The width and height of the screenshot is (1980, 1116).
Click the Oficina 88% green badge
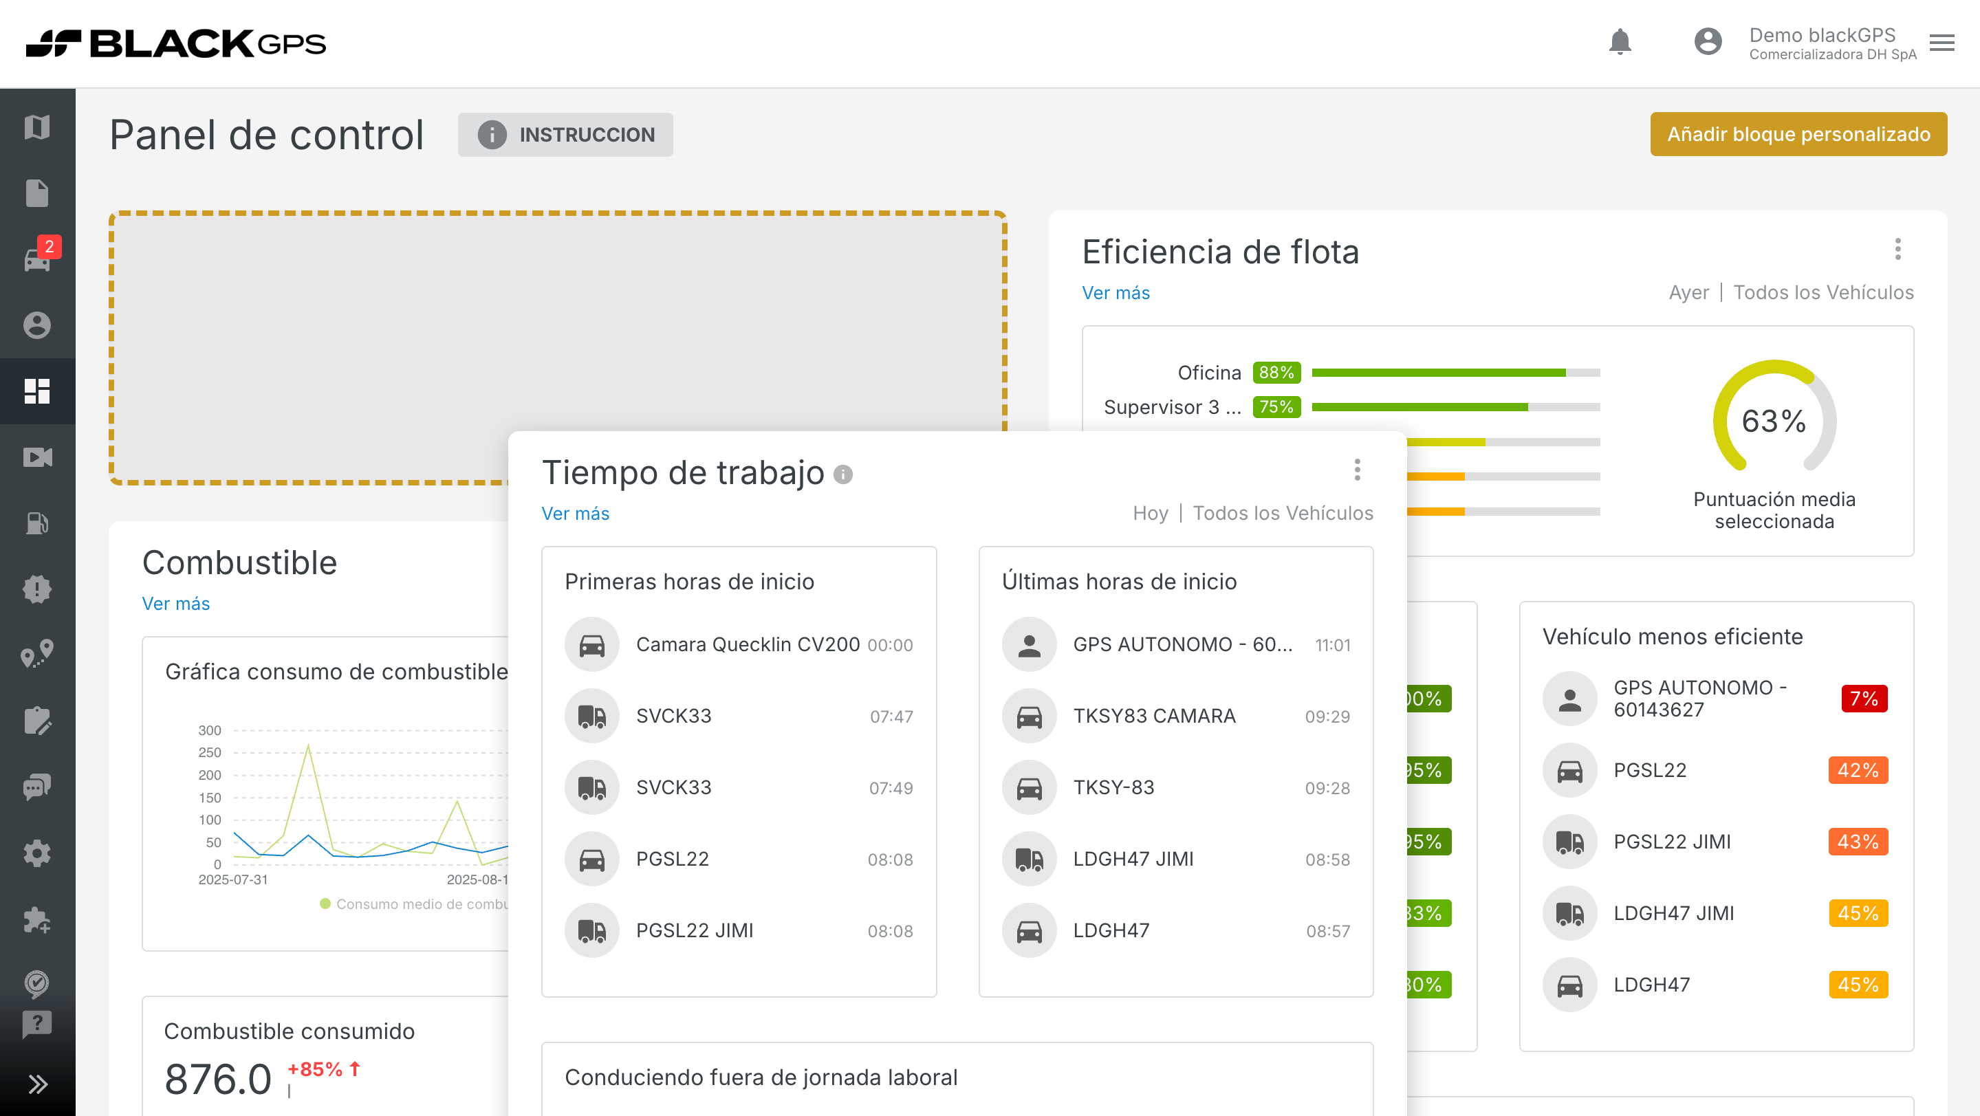pyautogui.click(x=1276, y=373)
